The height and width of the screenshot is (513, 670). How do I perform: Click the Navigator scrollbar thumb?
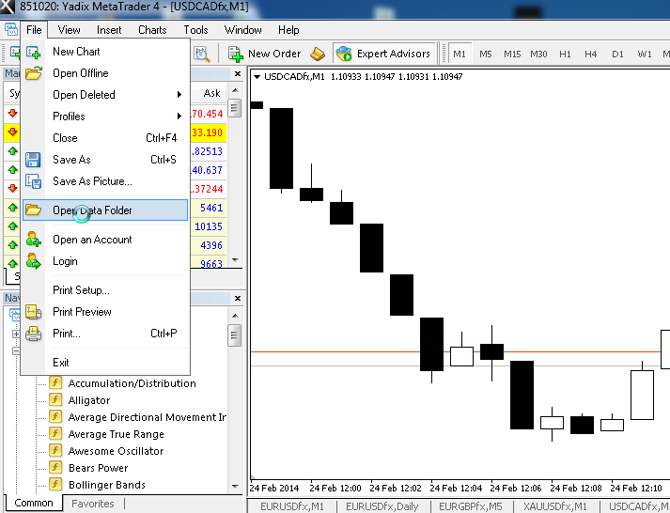click(235, 335)
